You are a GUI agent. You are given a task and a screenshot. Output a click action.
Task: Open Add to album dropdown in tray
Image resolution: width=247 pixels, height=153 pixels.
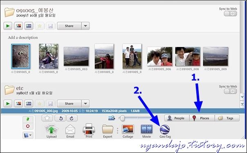click(x=28, y=135)
